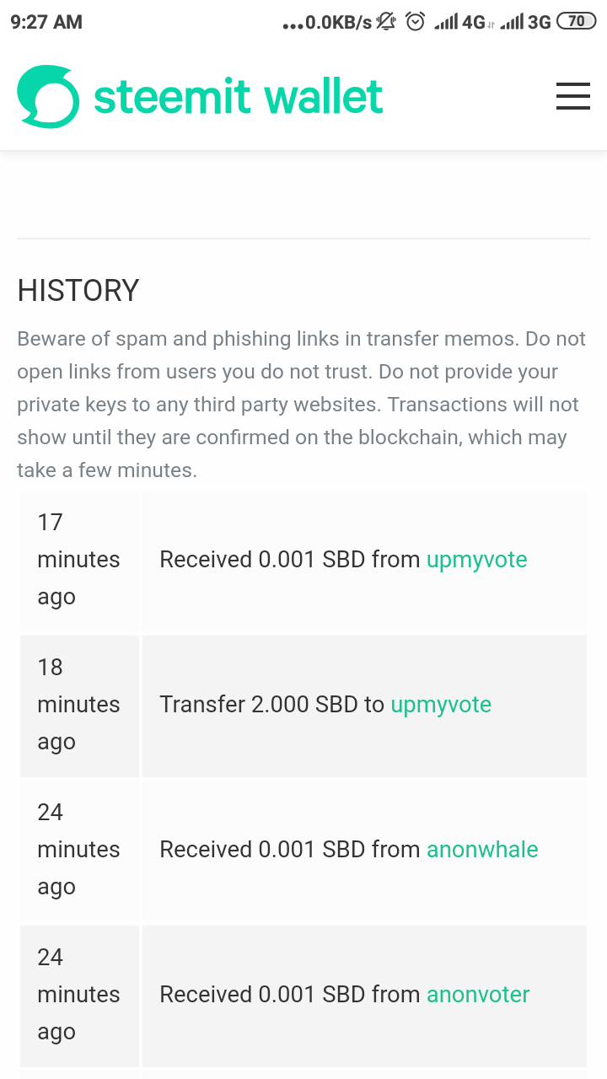Click the 'steemit wallet' logo text

pyautogui.click(x=238, y=97)
